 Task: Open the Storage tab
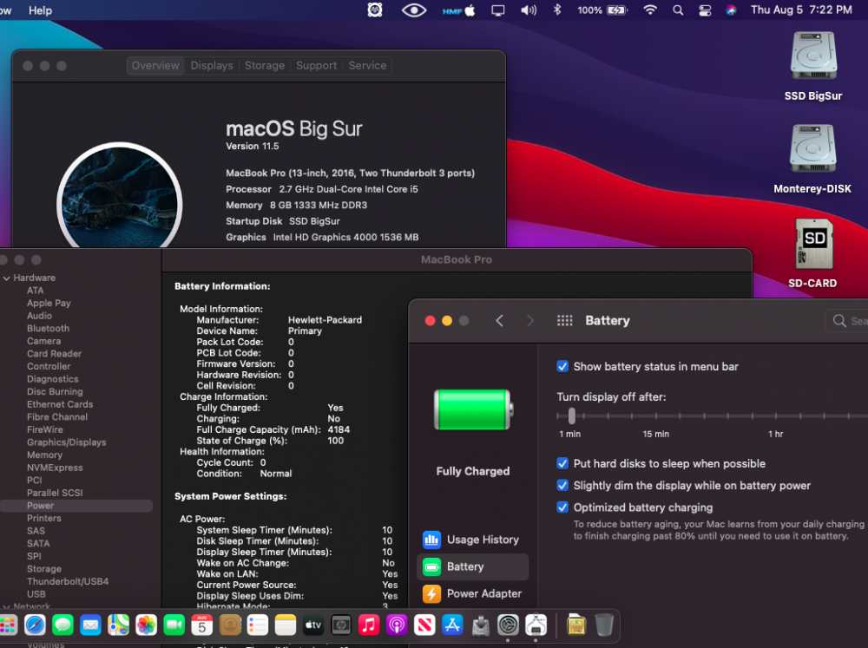[265, 65]
